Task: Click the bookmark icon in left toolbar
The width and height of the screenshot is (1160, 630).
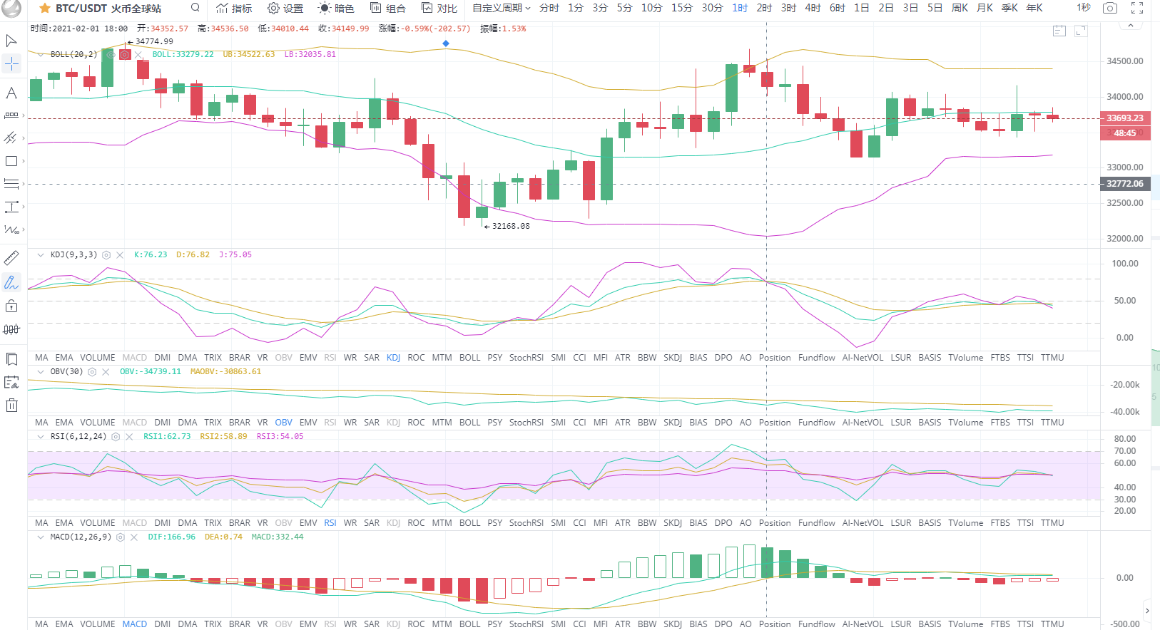Action: (x=11, y=358)
